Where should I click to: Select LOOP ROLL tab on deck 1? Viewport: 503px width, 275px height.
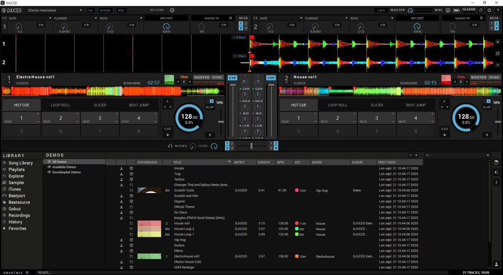60,105
